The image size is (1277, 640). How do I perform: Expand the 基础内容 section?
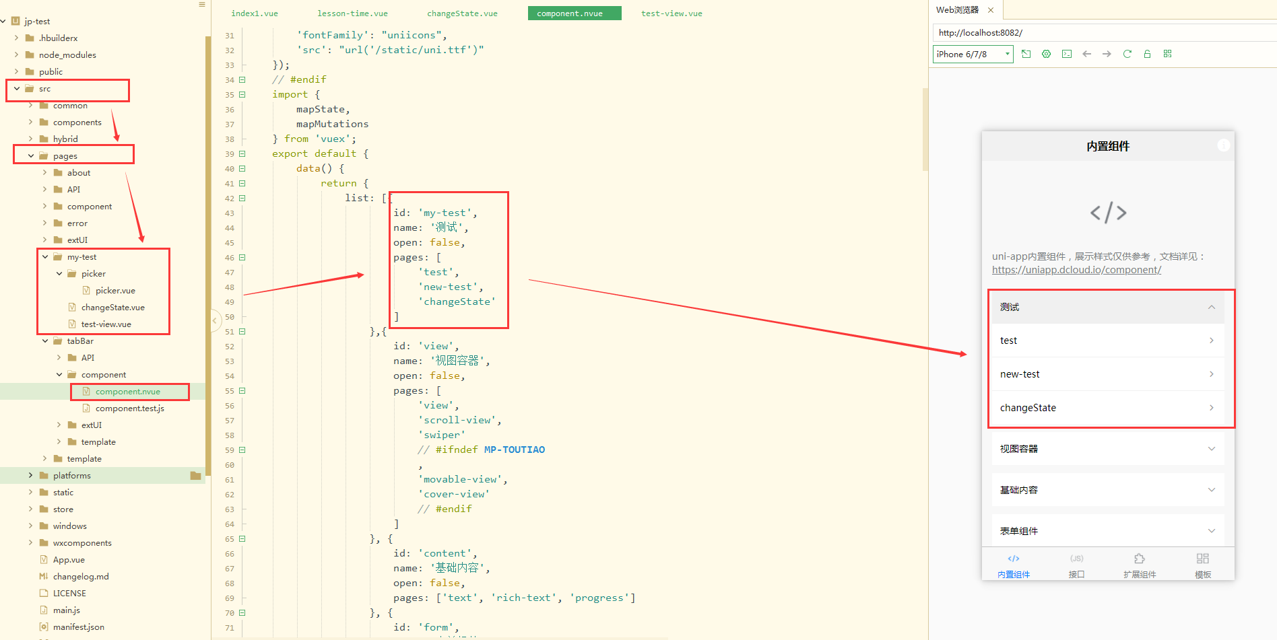pyautogui.click(x=1108, y=490)
